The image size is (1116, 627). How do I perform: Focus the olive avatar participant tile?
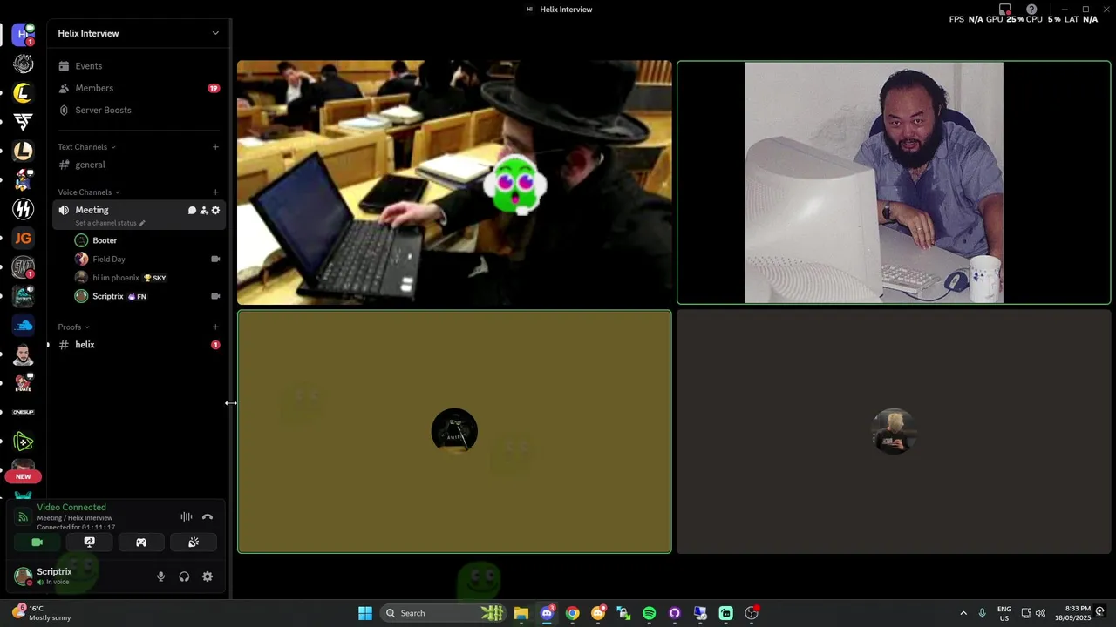pyautogui.click(x=454, y=432)
